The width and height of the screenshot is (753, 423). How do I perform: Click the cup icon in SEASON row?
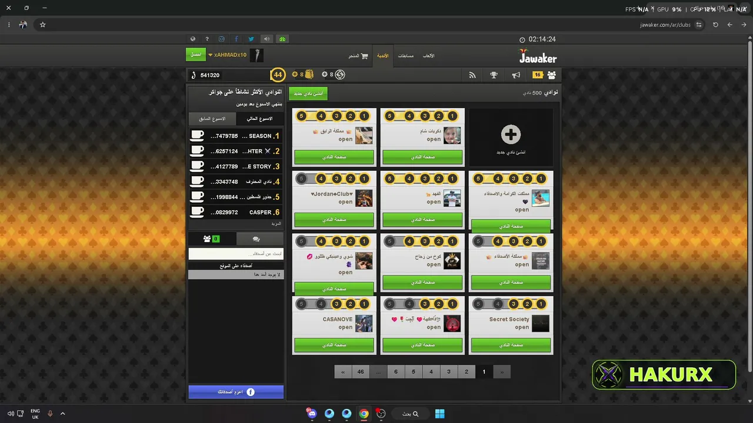pyautogui.click(x=197, y=136)
